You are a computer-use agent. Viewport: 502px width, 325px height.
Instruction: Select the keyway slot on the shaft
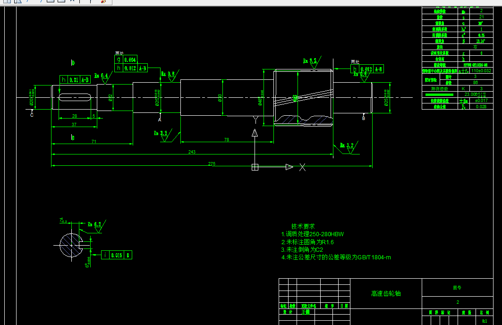(x=75, y=97)
